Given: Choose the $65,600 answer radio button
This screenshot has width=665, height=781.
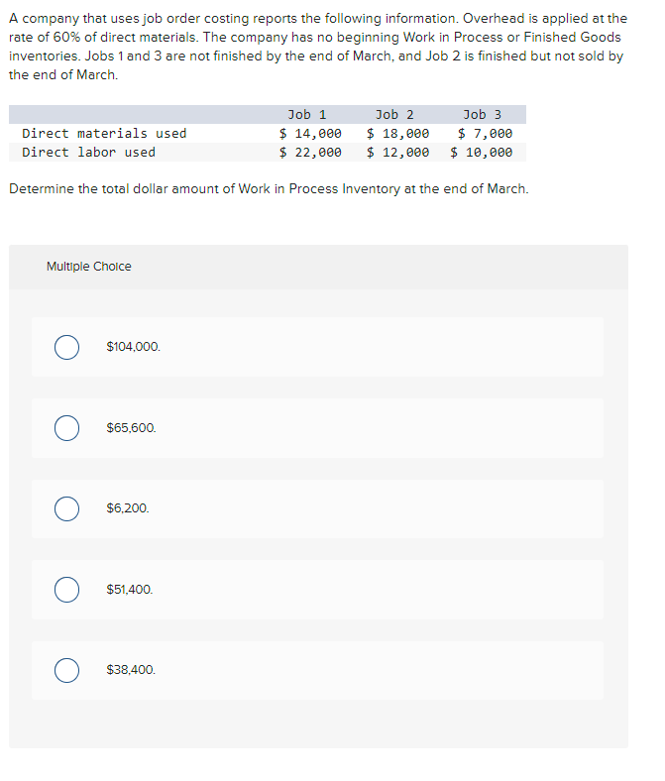Looking at the screenshot, I should [66, 428].
